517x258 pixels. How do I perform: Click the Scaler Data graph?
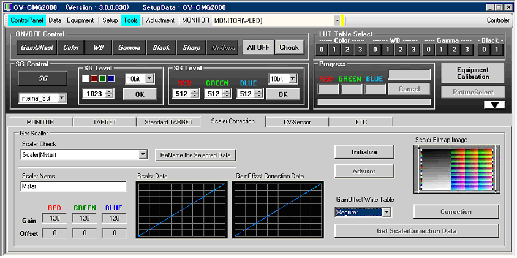pos(182,210)
